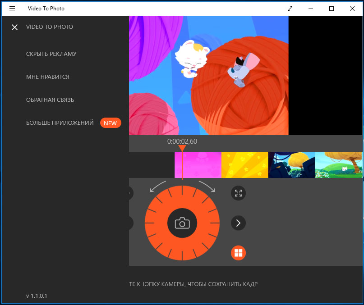This screenshot has height=305, width=364.
Task: Open ОБРАТНАЯ СВЯЗЬ feedback item
Action: [50, 100]
